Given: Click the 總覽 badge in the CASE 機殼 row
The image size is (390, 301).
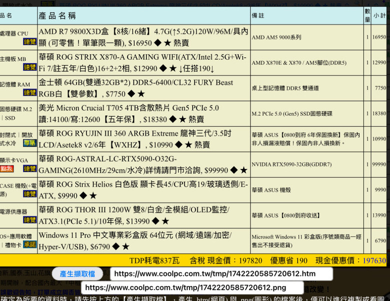Looking at the screenshot, I should 30,194.
